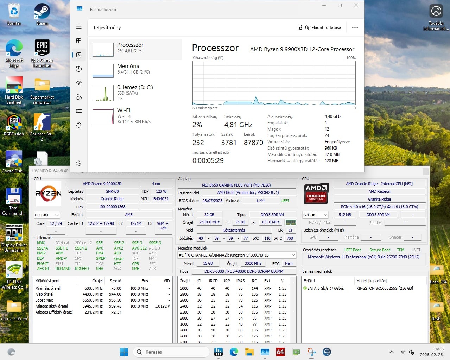This screenshot has width=450, height=360.
Task: Click Microsoft Windows 11 Professional OS text
Action: tap(363, 257)
